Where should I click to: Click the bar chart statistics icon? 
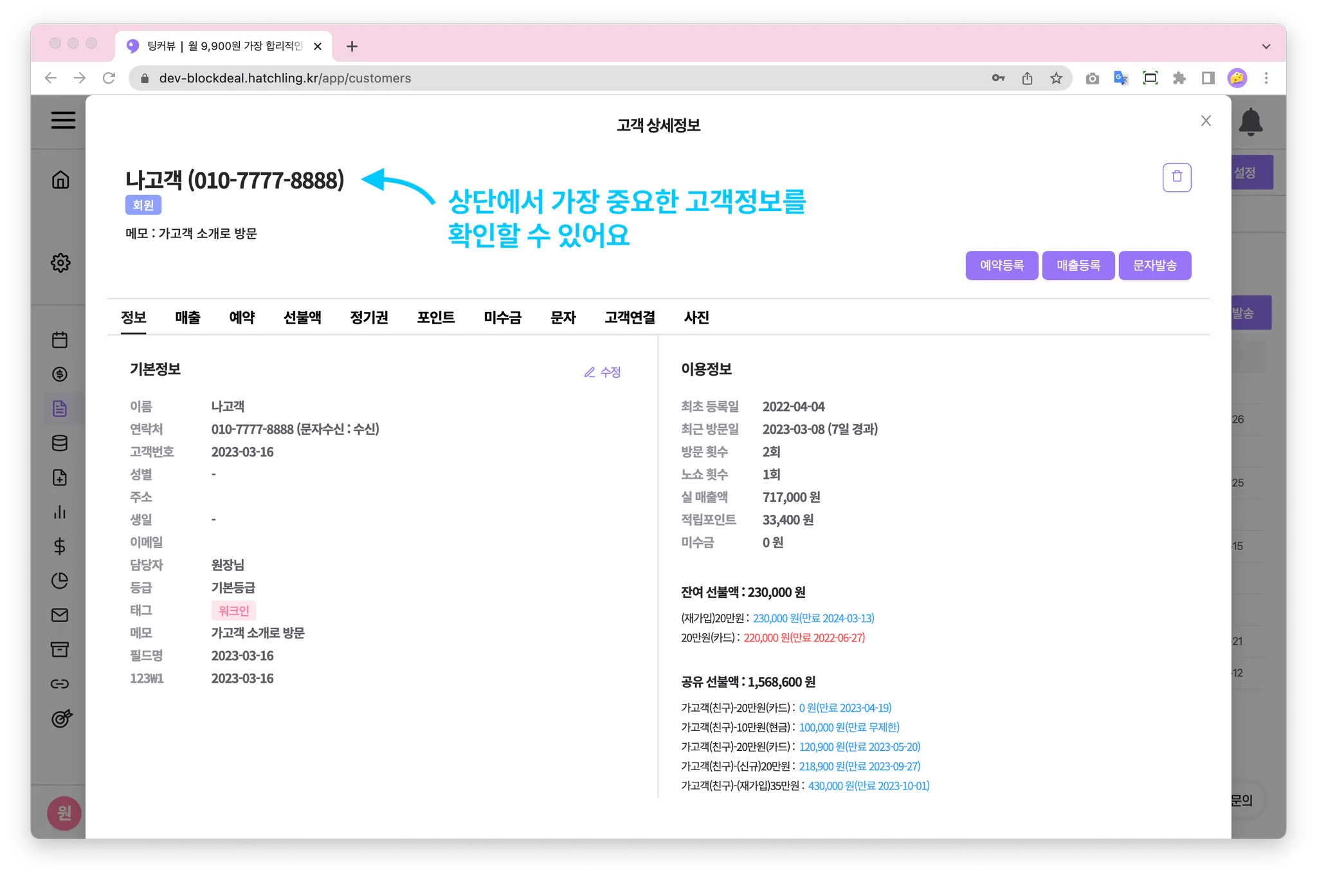pos(60,512)
